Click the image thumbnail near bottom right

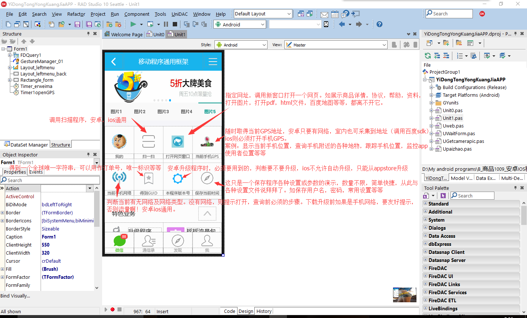point(405,295)
